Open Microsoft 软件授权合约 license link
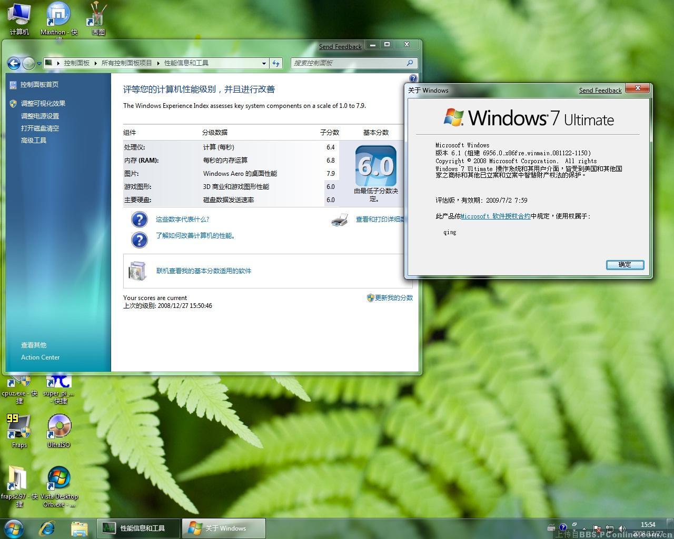 click(495, 216)
